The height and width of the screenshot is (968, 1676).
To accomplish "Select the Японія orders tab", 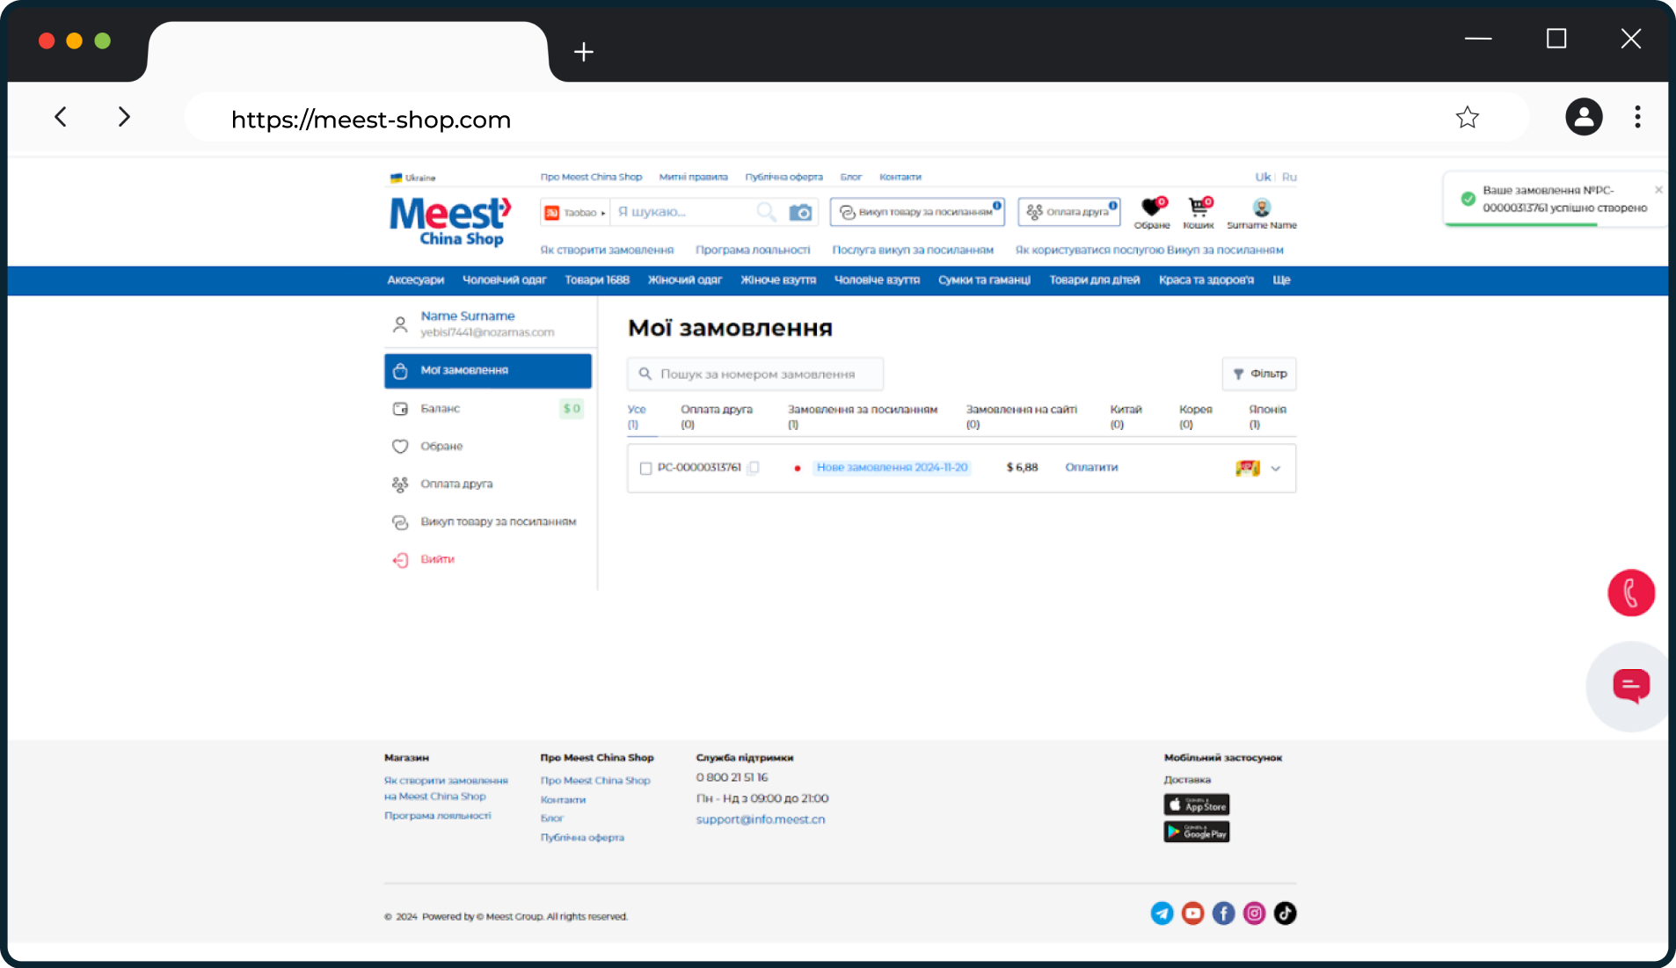I will point(1268,417).
